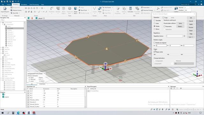204x115 pixels.
Task: Activate the Picks tool
Action: pos(100,10)
